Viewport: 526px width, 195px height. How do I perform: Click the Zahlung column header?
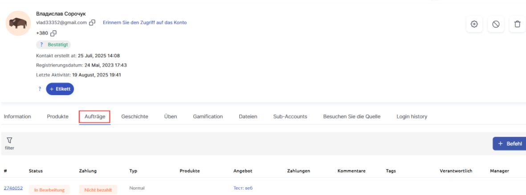(x=88, y=171)
